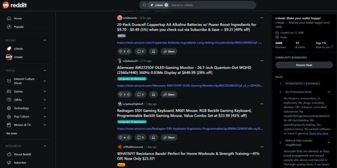
Task: Give an award to the Duracell post
Action: 153,51
